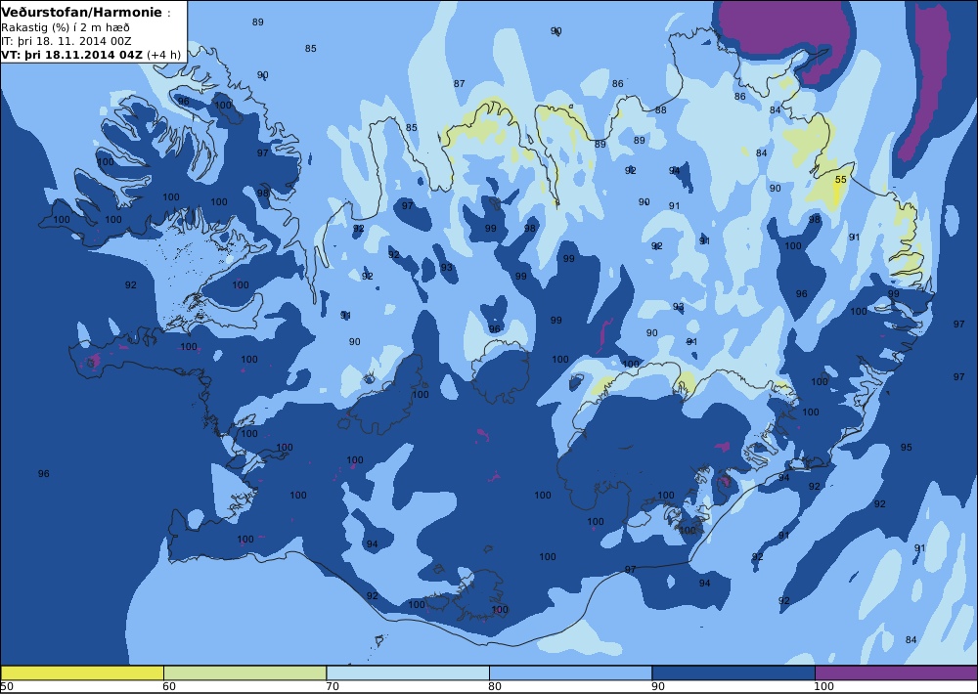
Task: Click the 'Rakastig (%) í 2 m hæð' label
Action: [x=66, y=27]
